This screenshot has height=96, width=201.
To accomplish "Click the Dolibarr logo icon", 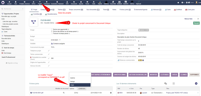I will (x=3, y=2).
